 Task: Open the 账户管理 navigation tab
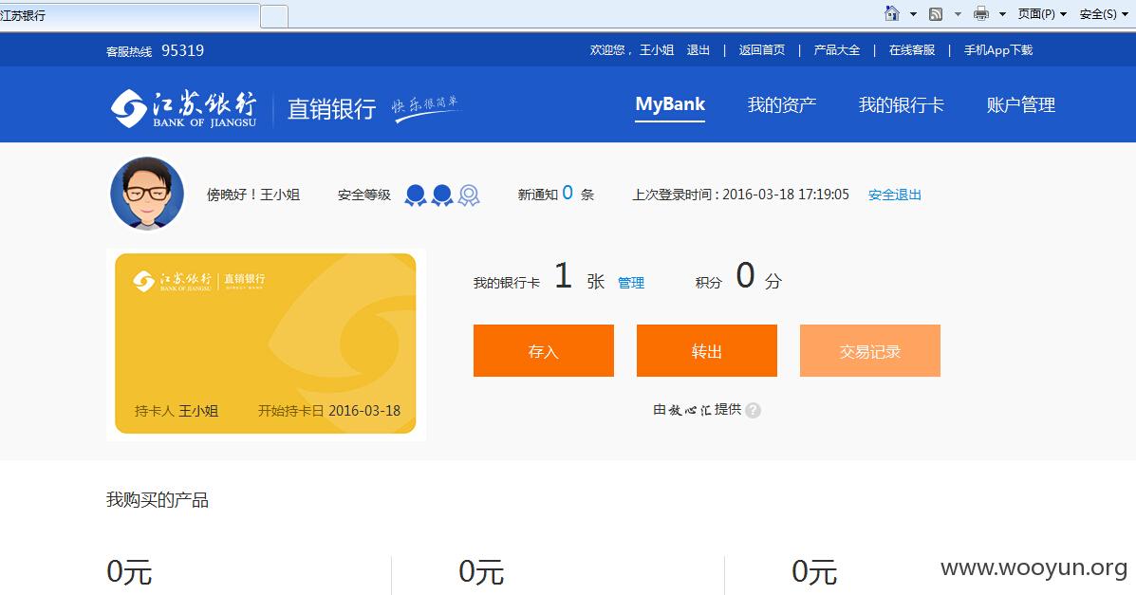pyautogui.click(x=1021, y=105)
